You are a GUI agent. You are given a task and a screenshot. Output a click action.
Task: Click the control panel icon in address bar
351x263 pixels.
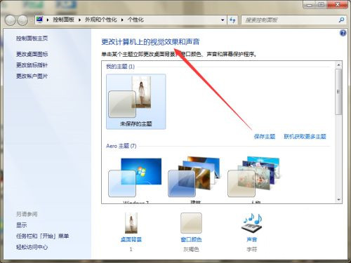pos(40,20)
